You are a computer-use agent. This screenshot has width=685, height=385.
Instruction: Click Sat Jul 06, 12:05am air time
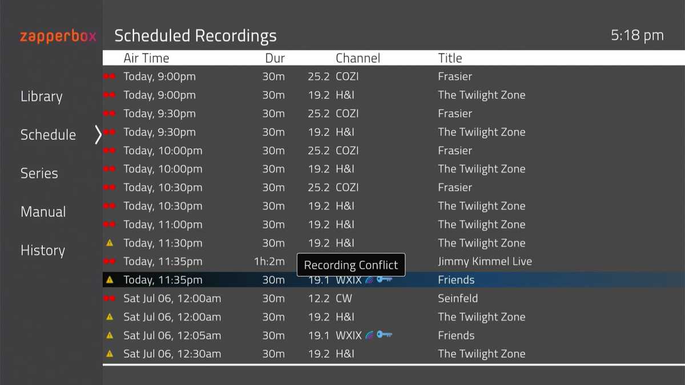[x=172, y=335]
